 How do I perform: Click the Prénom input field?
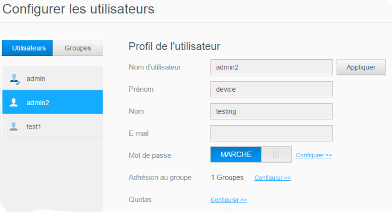[271, 89]
